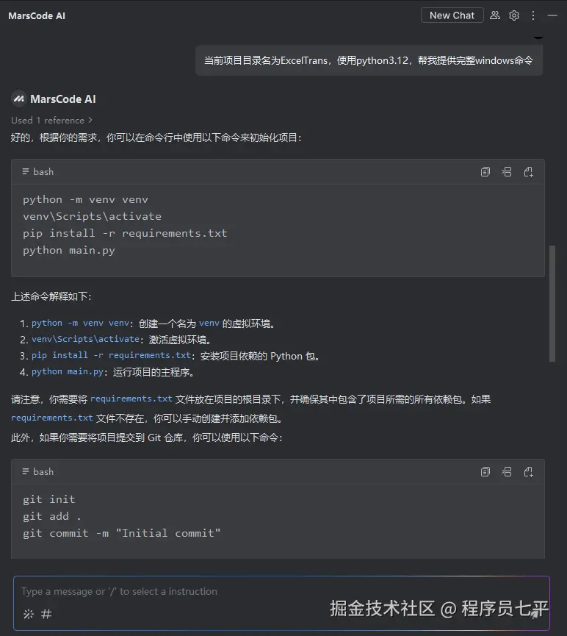Click the '上述命令解释如下' heading text
Screen dimensions: 567x636
click(51, 296)
